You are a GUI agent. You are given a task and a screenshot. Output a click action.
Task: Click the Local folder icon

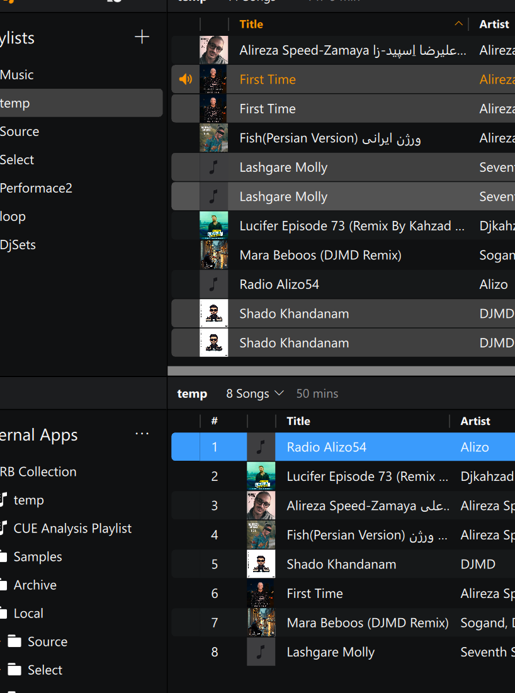coord(4,614)
